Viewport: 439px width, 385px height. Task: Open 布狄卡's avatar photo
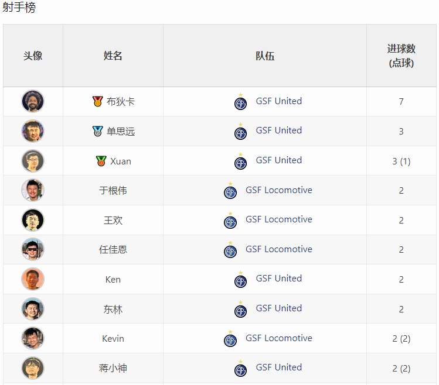click(33, 101)
